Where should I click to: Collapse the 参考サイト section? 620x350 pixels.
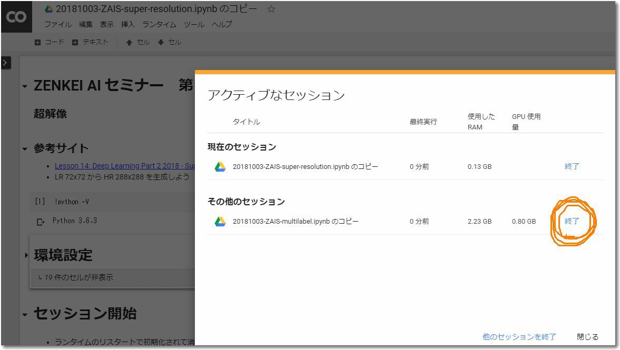click(25, 149)
